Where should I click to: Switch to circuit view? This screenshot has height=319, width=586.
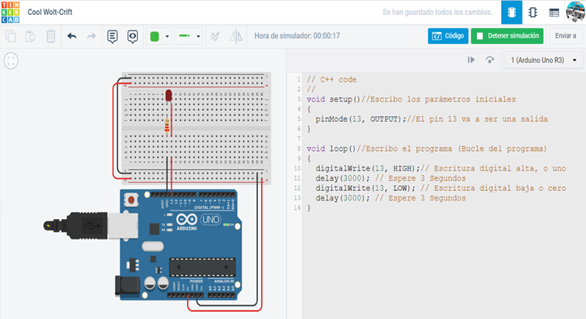(x=511, y=13)
